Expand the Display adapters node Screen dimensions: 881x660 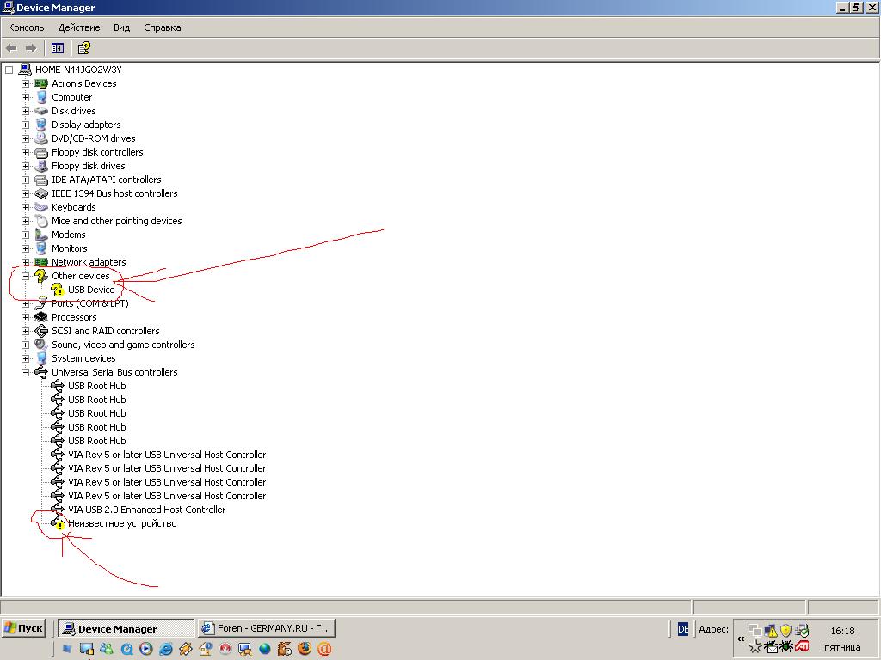coord(25,125)
